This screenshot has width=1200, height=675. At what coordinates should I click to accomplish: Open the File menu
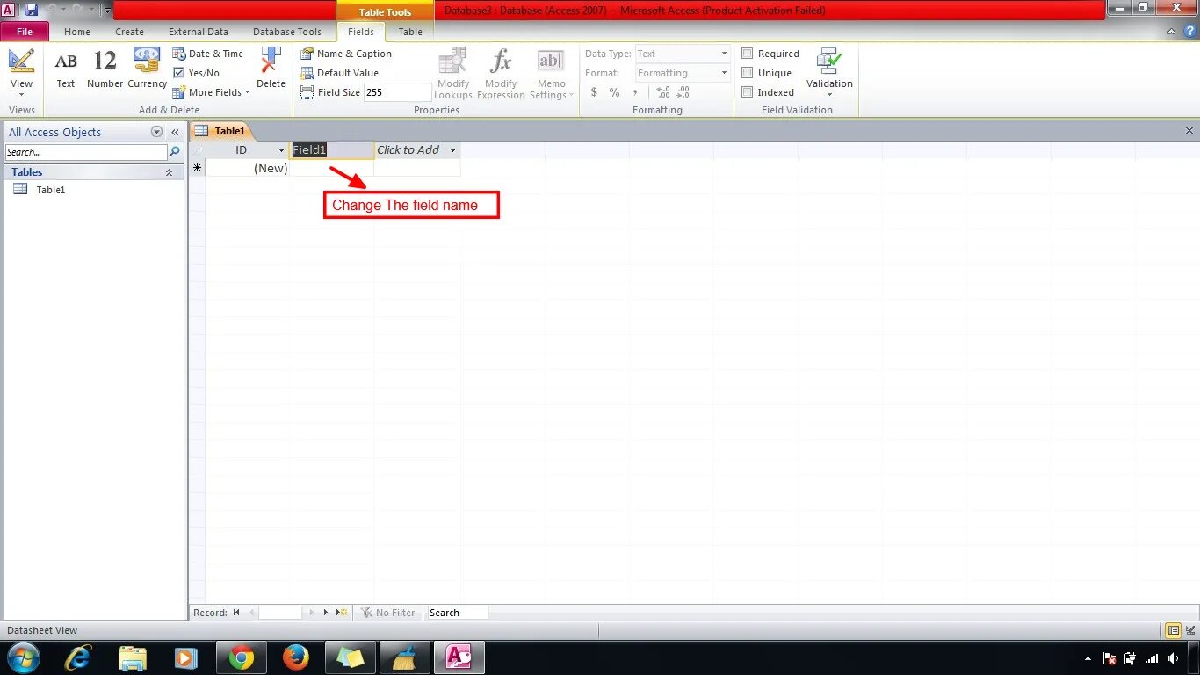click(25, 31)
